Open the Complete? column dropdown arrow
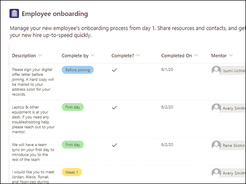246x184 pixels. [138, 55]
